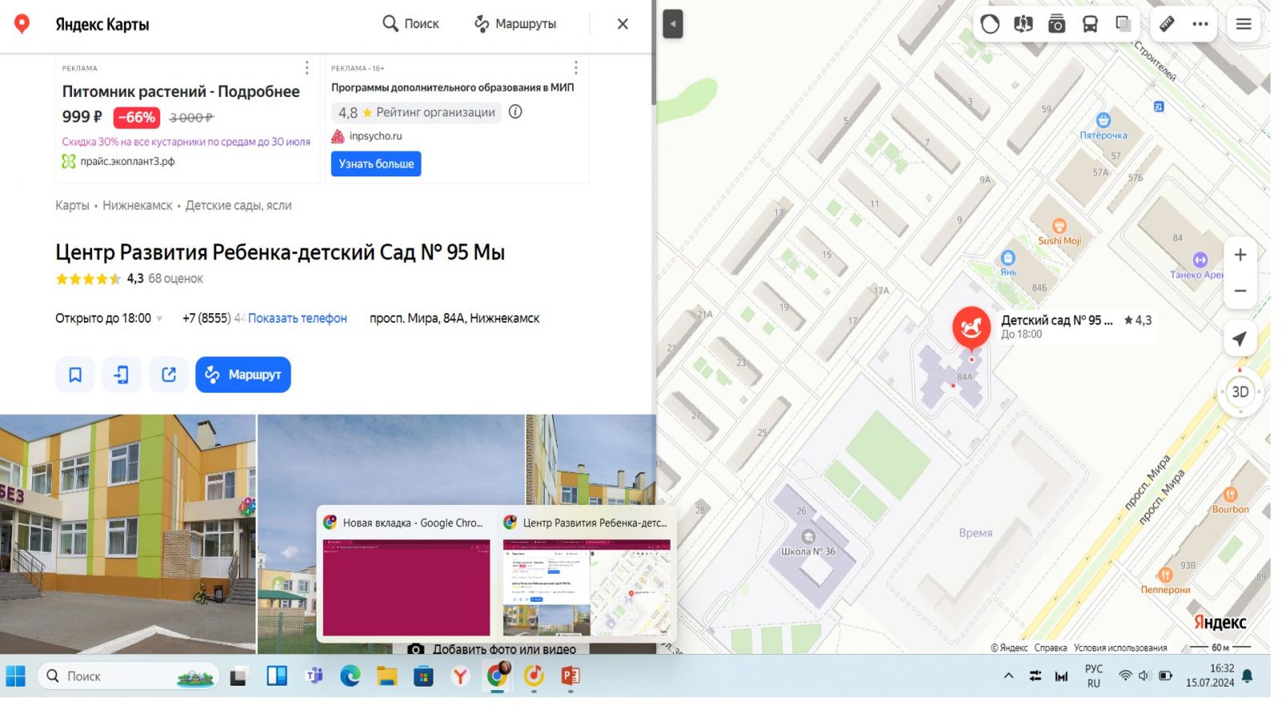Open three-dots more map tools menu
Image resolution: width=1282 pixels, height=718 pixels.
pos(1199,24)
